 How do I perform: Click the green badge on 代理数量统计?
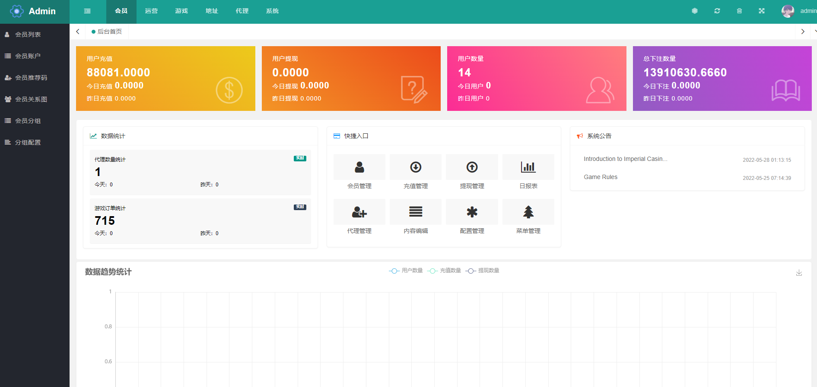tap(300, 158)
